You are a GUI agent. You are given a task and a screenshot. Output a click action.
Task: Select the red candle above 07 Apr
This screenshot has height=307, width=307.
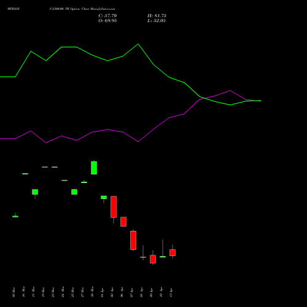click(x=133, y=240)
